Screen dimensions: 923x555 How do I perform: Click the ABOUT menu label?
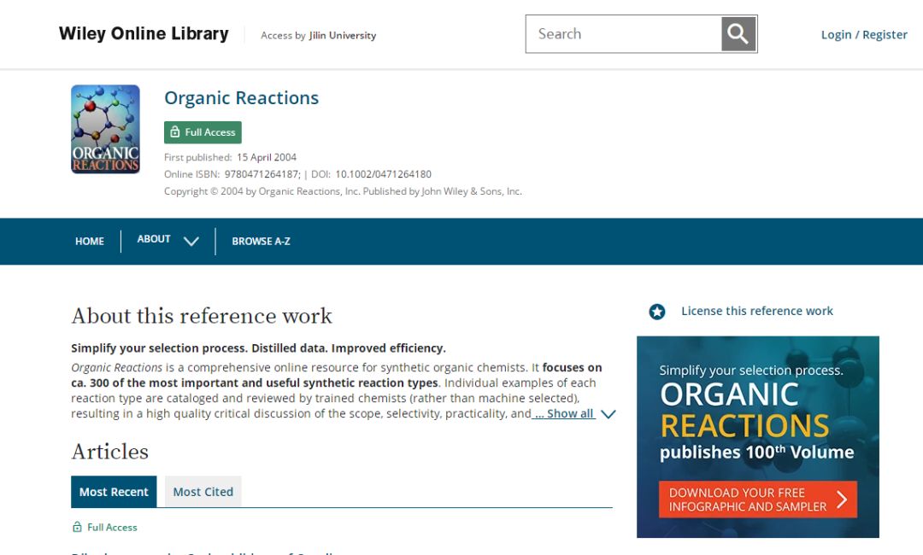[x=154, y=240]
